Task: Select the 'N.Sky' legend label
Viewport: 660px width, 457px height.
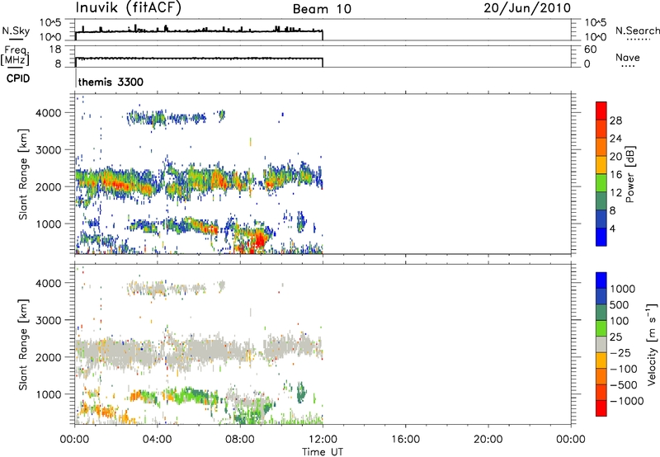Action: point(16,31)
